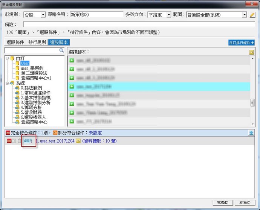Viewport: 260px width, 210px height.
Task: Click the green plus on the highlighted script row
Action: (71, 86)
